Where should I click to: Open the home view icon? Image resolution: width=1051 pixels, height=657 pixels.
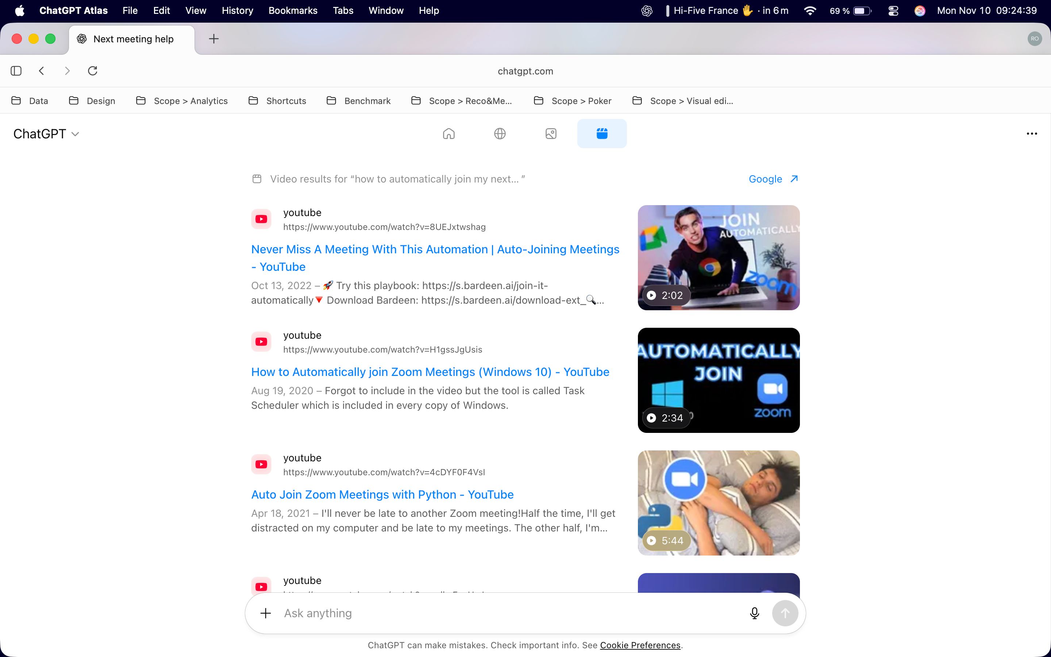click(x=448, y=133)
